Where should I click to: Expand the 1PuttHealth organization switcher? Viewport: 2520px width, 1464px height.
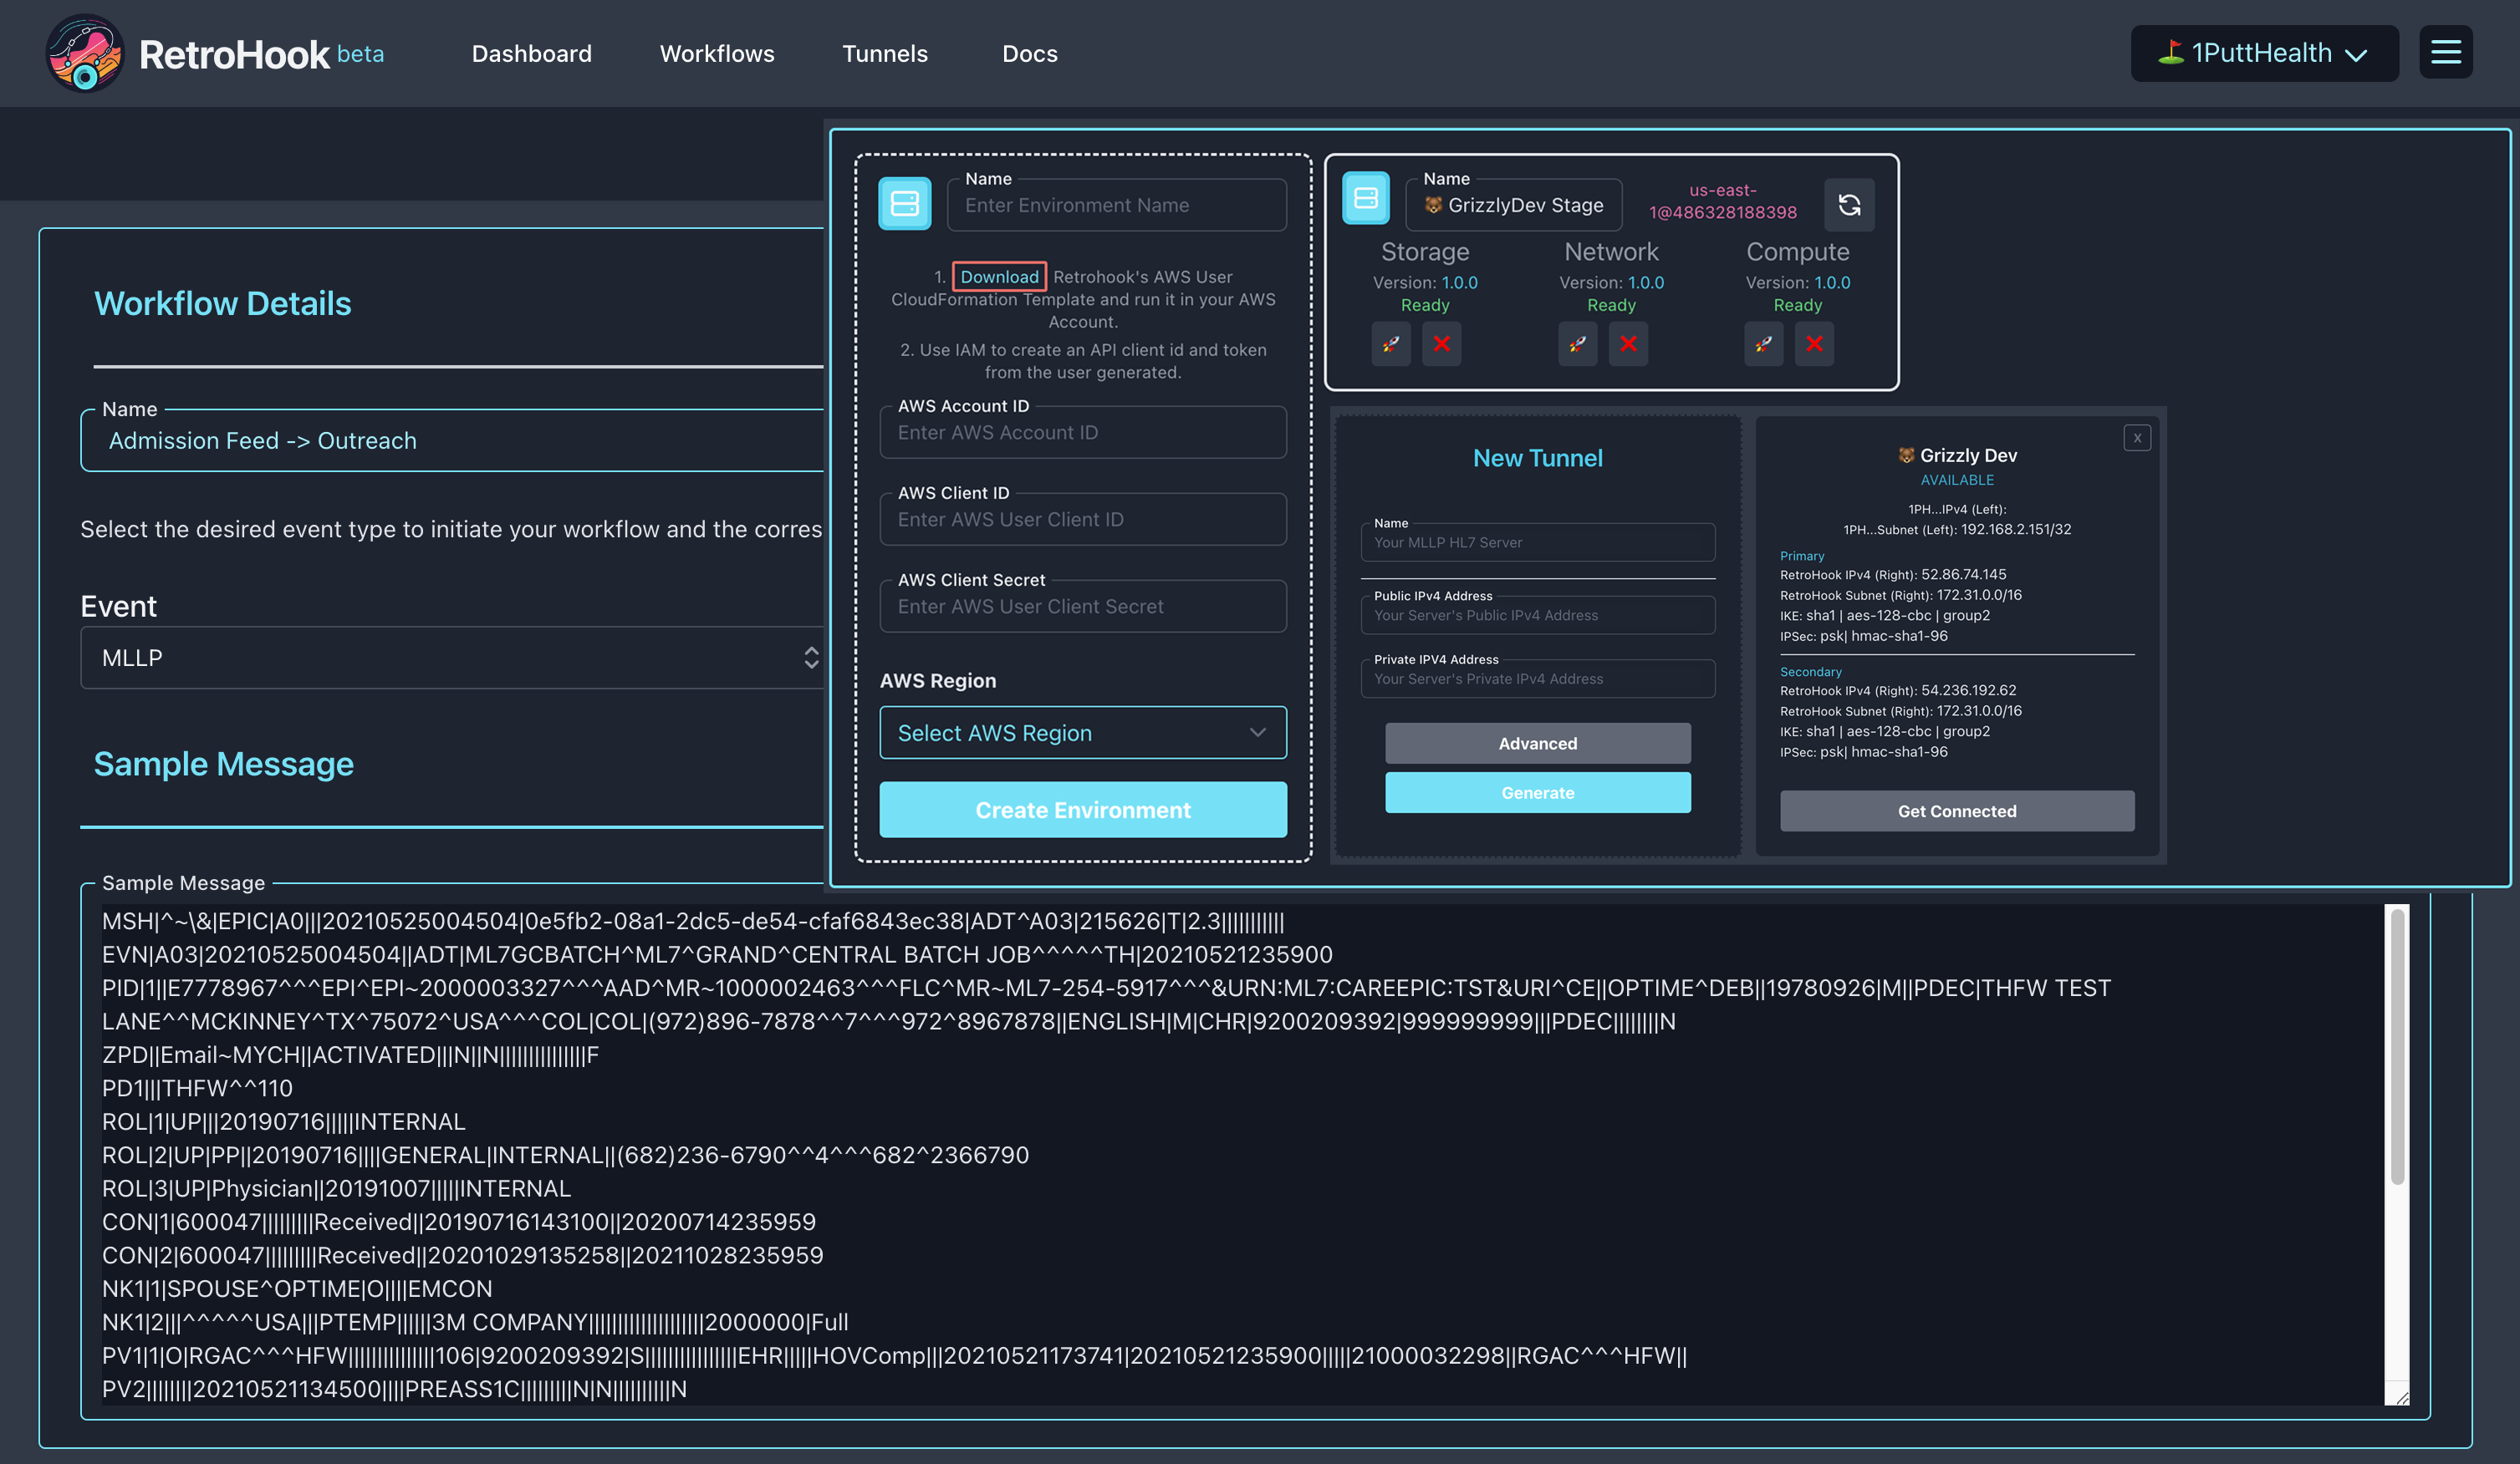2263,53
